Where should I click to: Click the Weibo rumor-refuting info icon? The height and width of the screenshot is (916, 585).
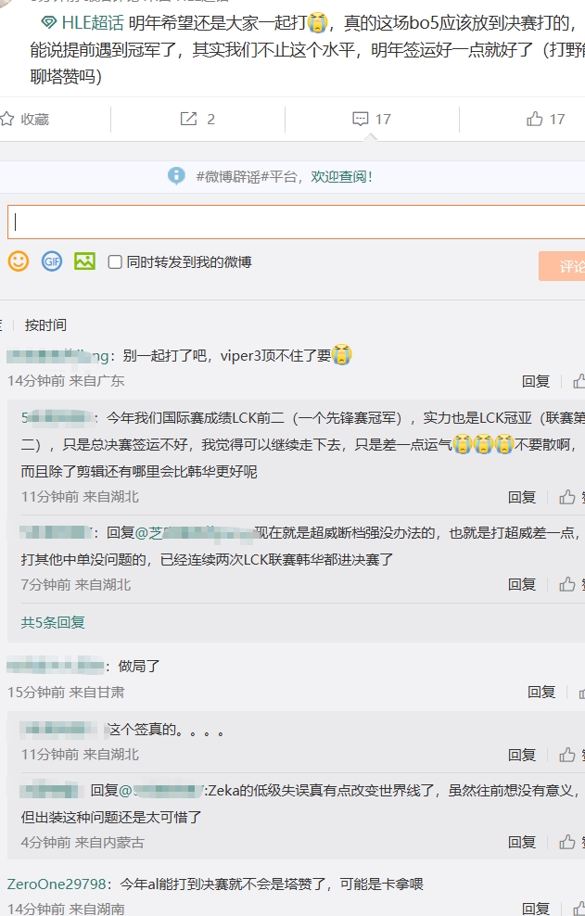pos(176,175)
